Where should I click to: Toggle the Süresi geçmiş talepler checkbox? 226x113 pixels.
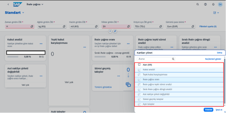(139, 99)
